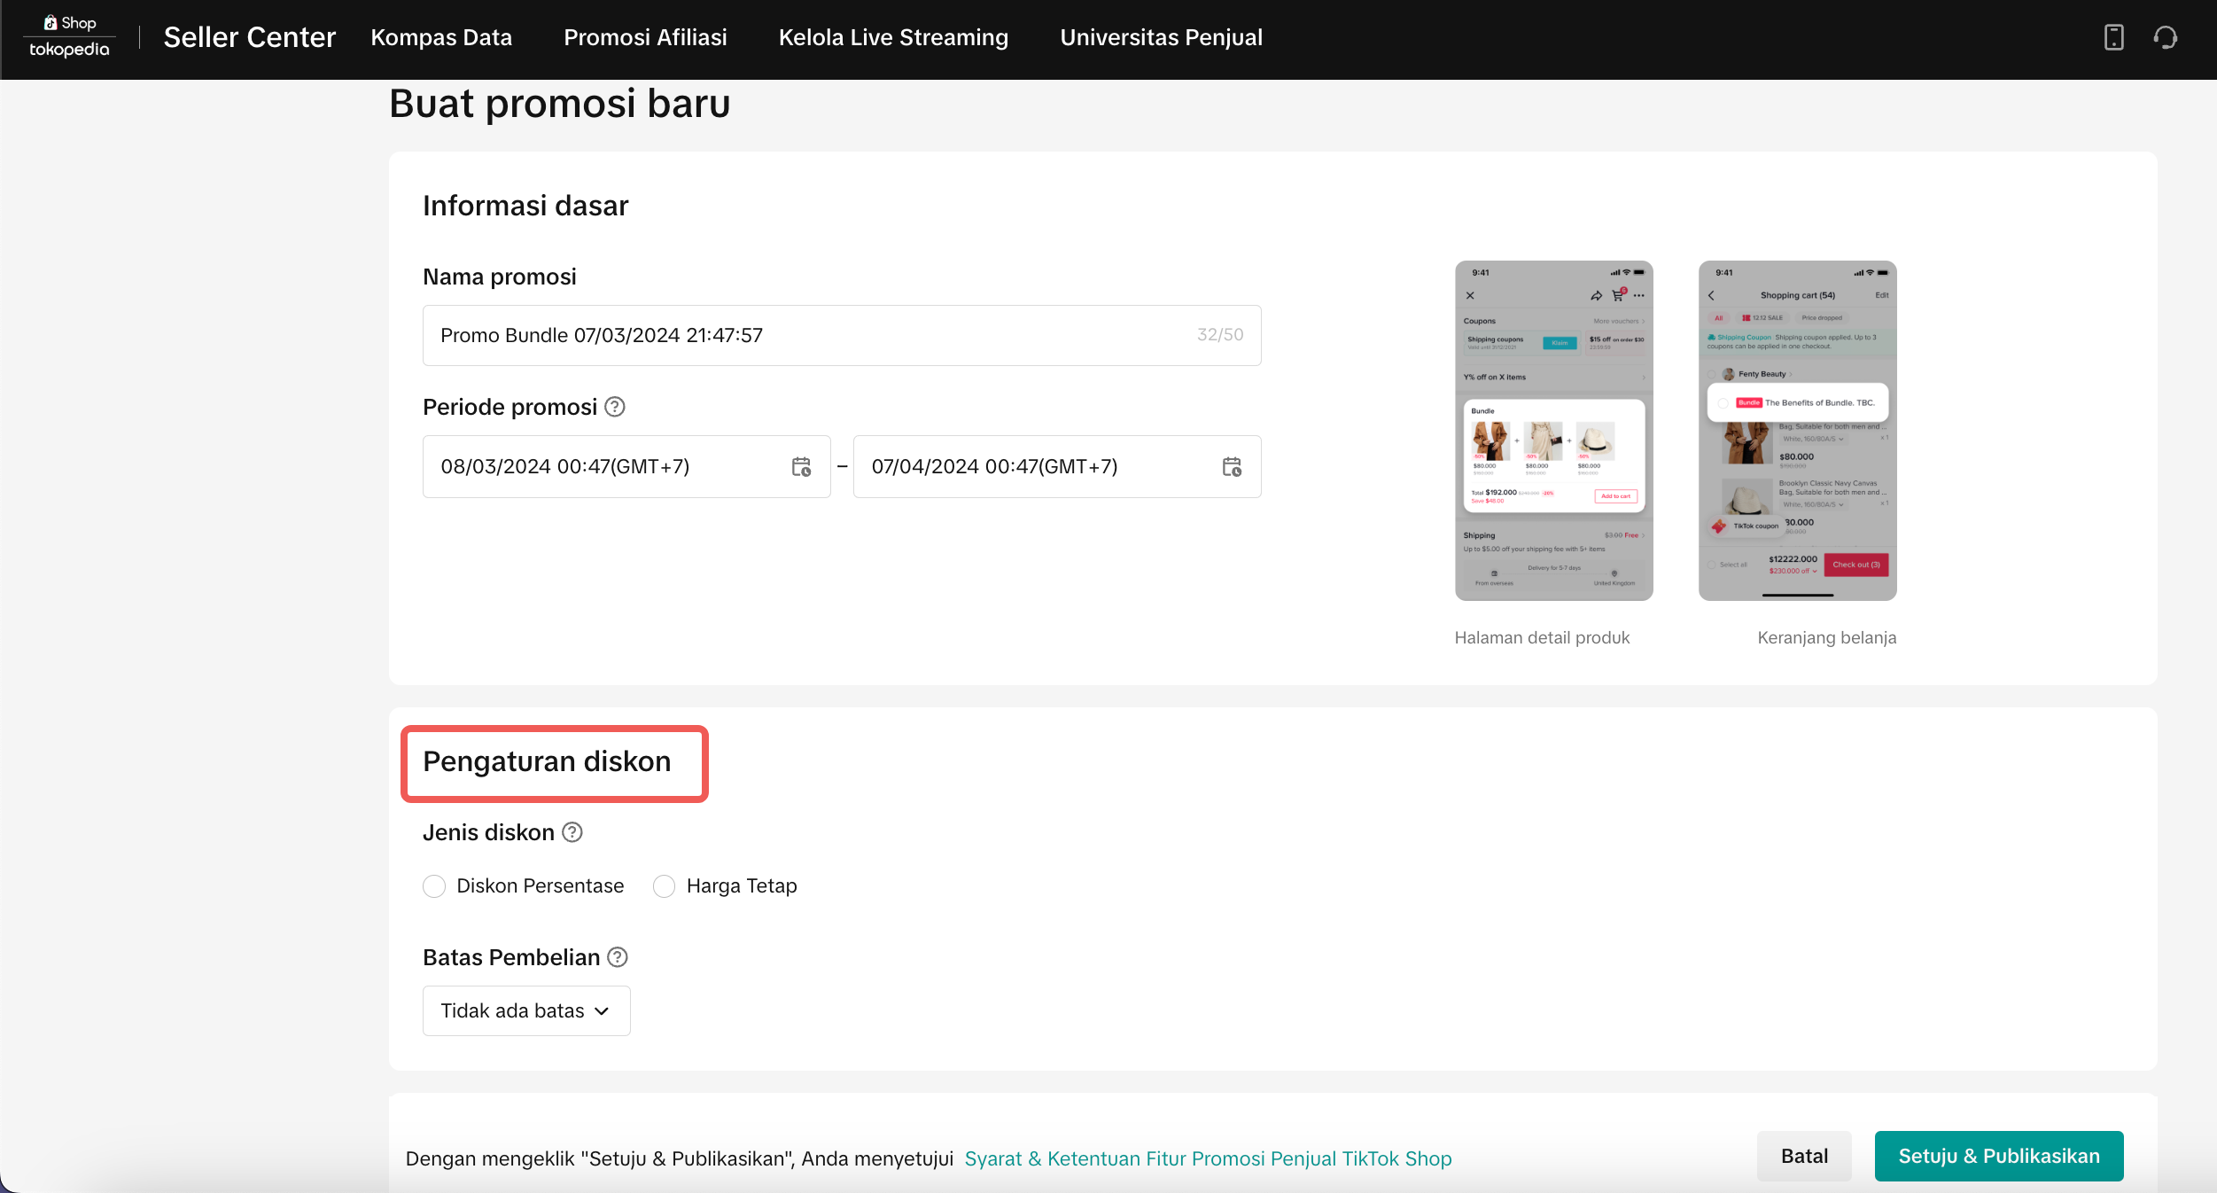This screenshot has width=2217, height=1193.
Task: Go to Promosi Afiliasi menu
Action: [645, 37]
